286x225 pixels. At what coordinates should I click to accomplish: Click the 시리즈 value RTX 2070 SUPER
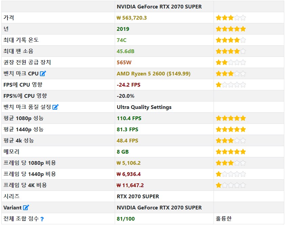[x=138, y=196]
